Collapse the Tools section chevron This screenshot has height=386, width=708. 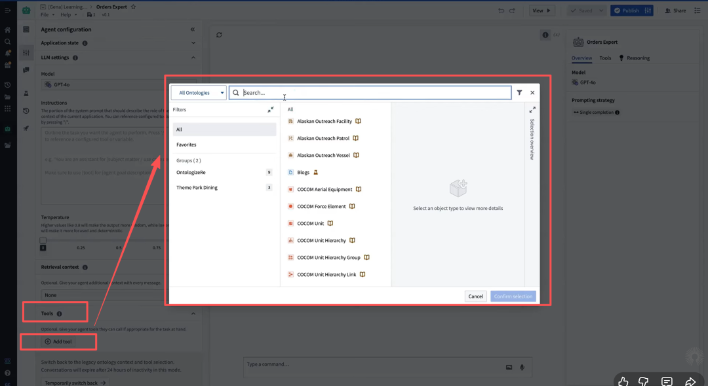[x=193, y=313]
